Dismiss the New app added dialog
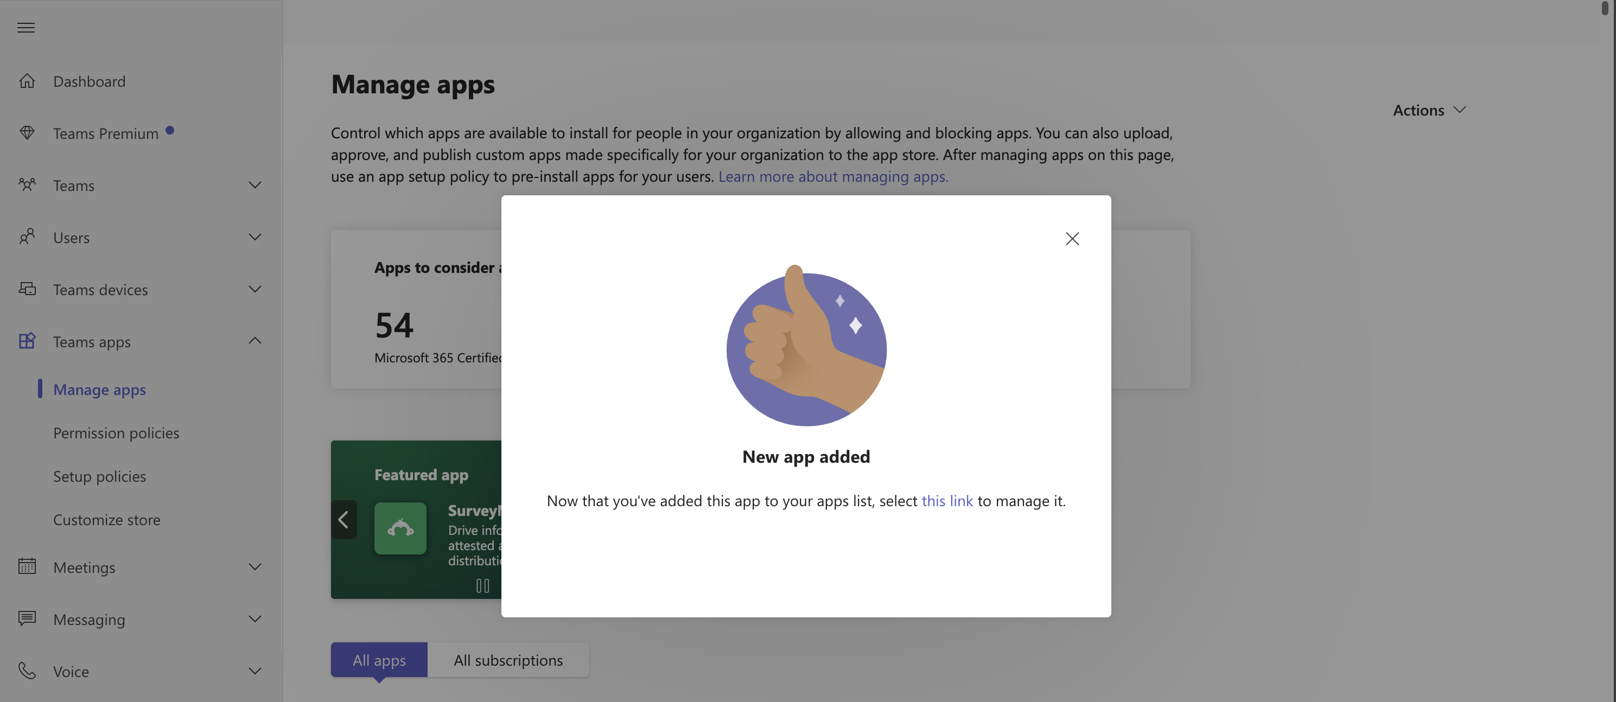The width and height of the screenshot is (1616, 702). pyautogui.click(x=1072, y=238)
